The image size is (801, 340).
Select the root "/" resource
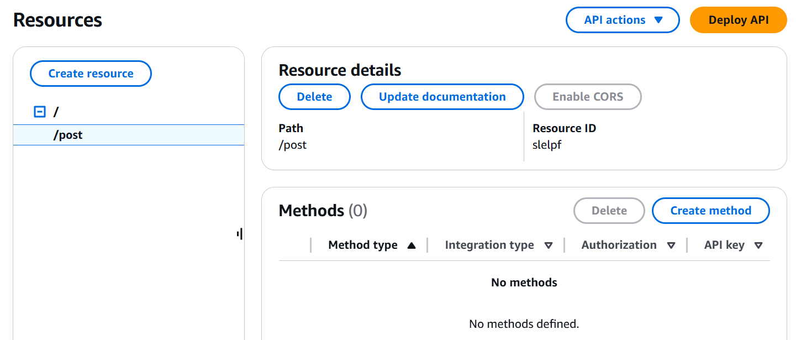point(55,111)
